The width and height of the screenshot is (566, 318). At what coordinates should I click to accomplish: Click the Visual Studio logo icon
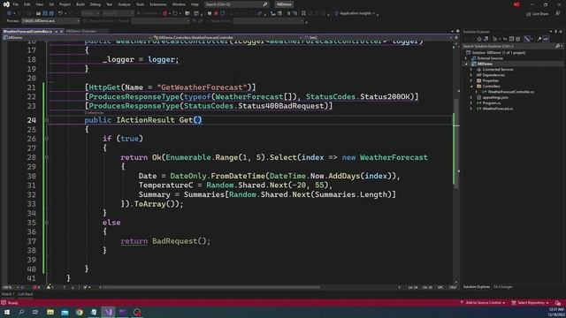coord(6,4)
